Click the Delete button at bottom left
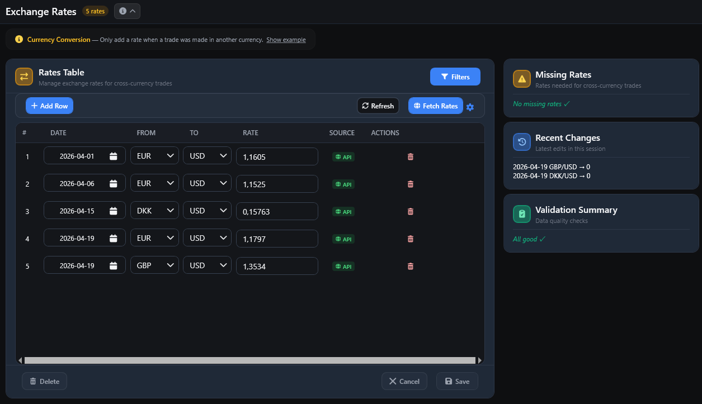This screenshot has width=702, height=404. click(x=44, y=381)
